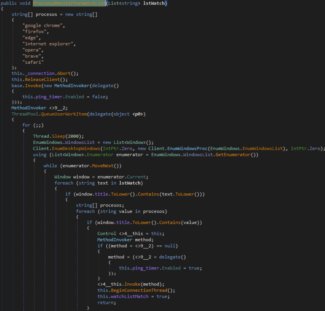Click the MoveNext call in while loop
Viewport: 325px width, 311px height.
click(103, 166)
